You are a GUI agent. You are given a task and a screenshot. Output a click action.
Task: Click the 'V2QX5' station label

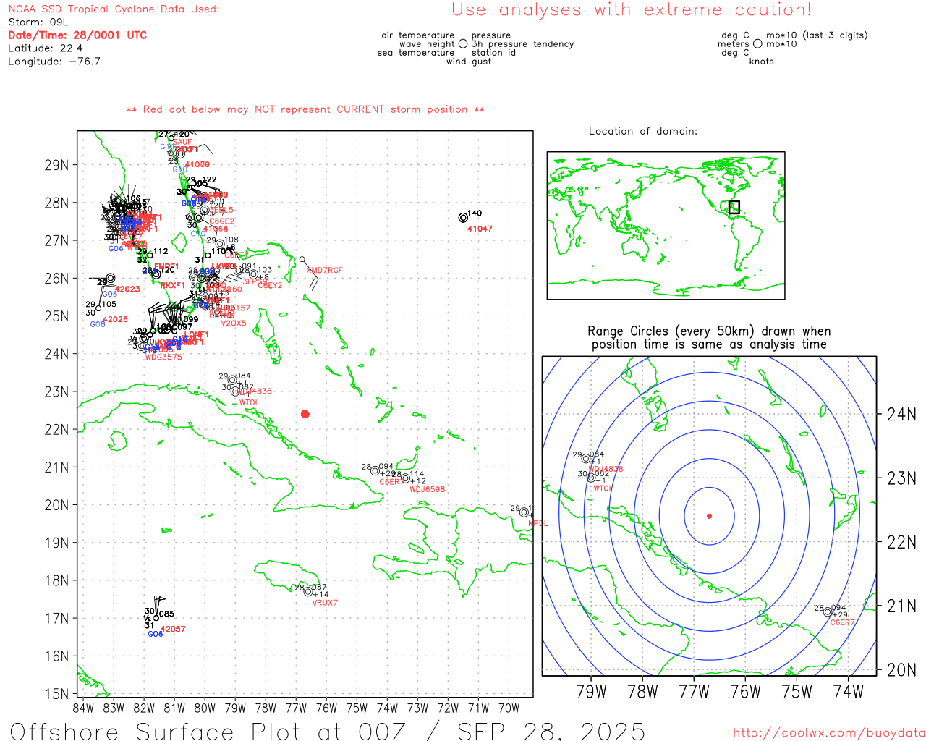[x=234, y=323]
